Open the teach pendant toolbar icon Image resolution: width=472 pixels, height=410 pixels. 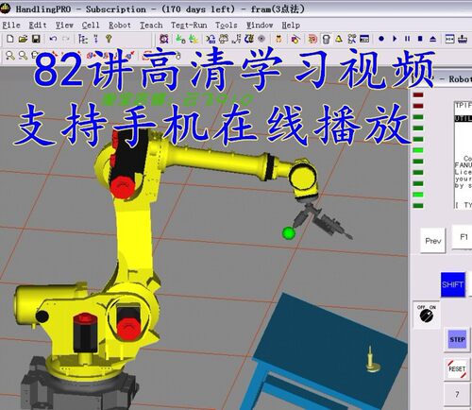pyautogui.click(x=327, y=39)
